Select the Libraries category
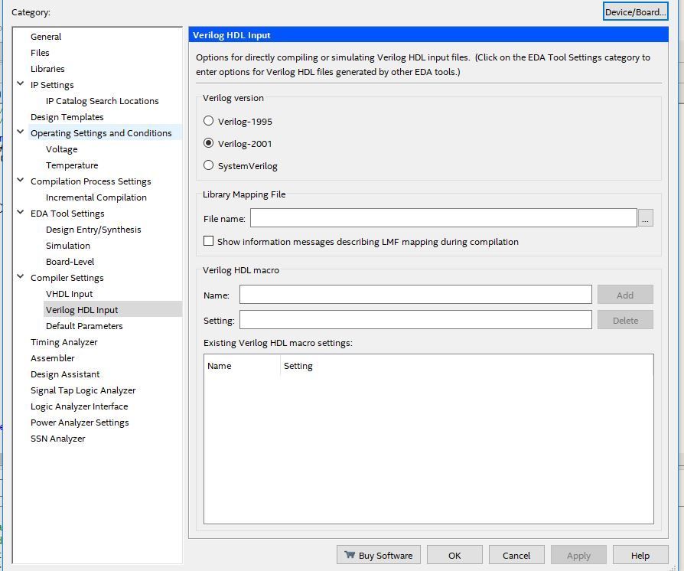 [x=47, y=69]
